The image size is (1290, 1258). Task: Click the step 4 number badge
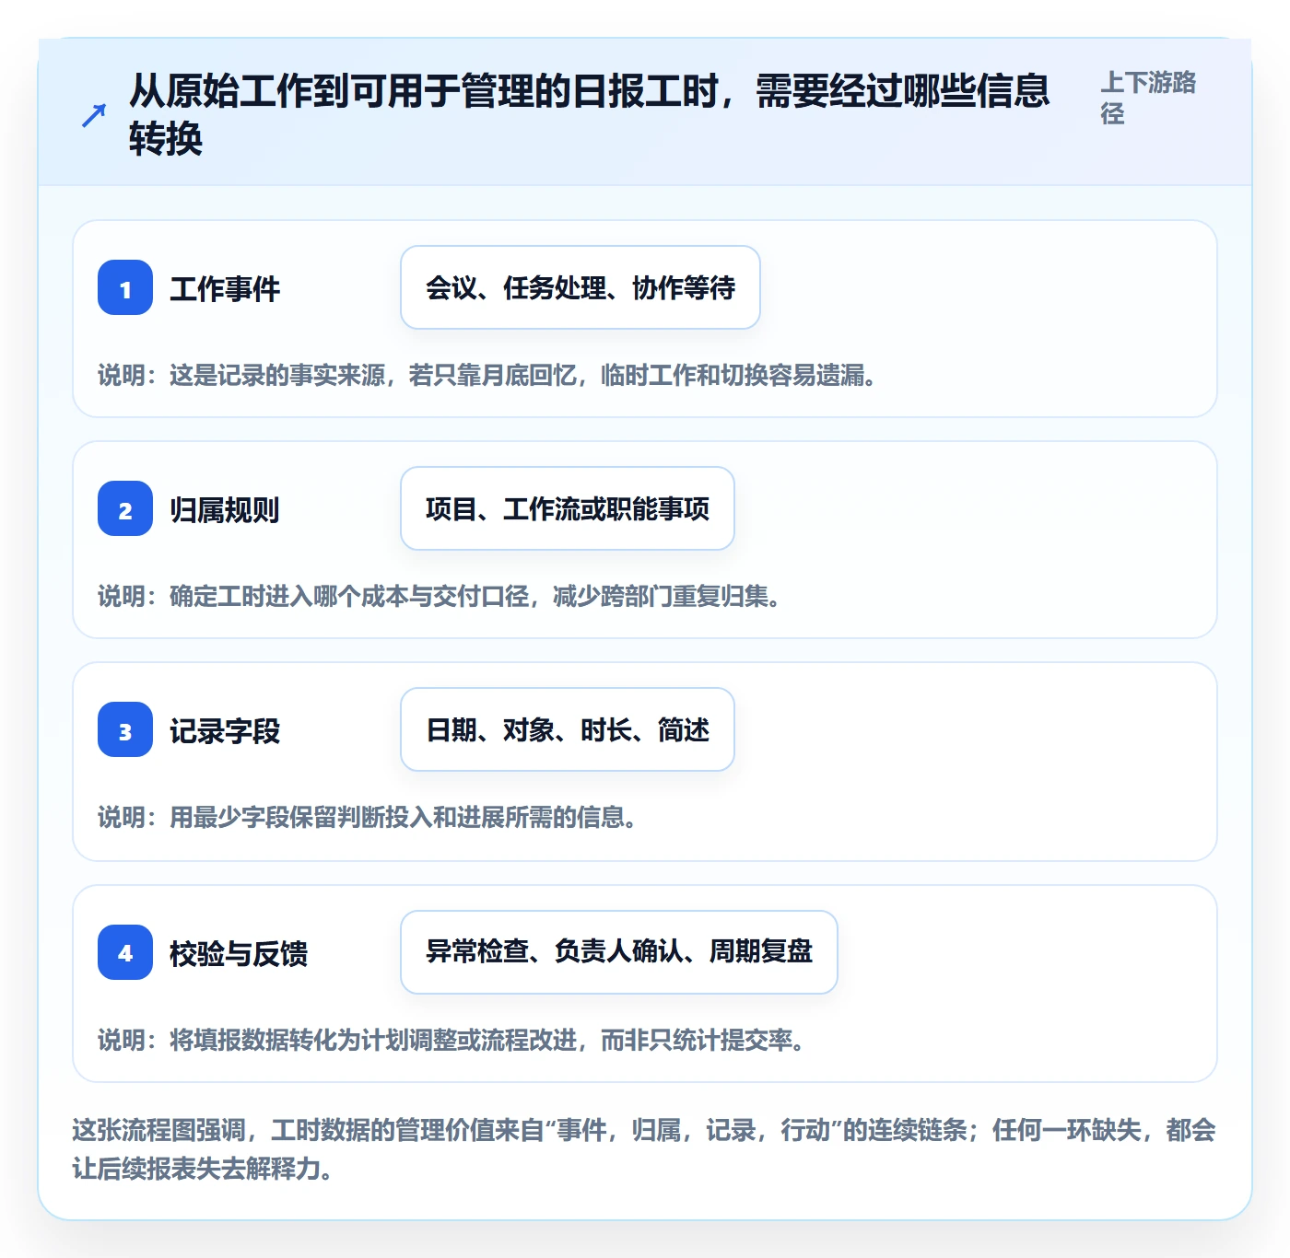tap(125, 952)
